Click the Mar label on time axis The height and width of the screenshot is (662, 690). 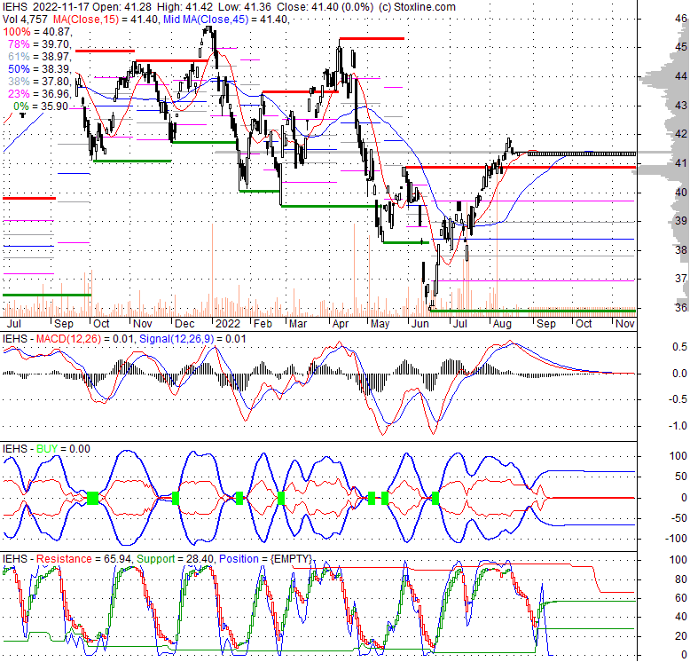tap(298, 324)
